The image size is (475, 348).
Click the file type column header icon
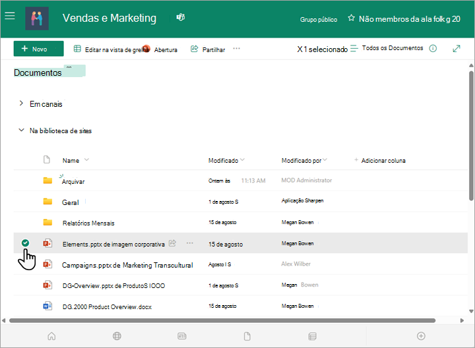pos(47,159)
